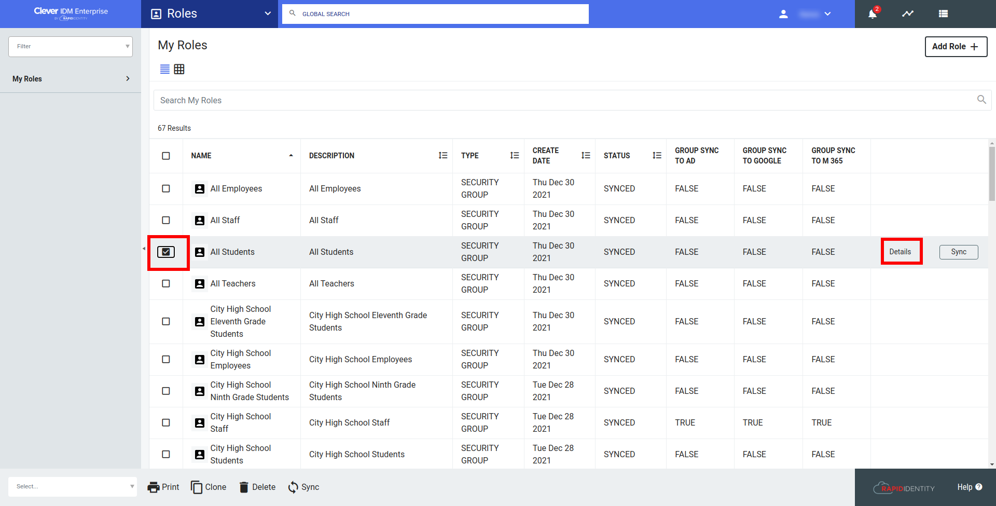Sort by the Status column icon

point(657,155)
